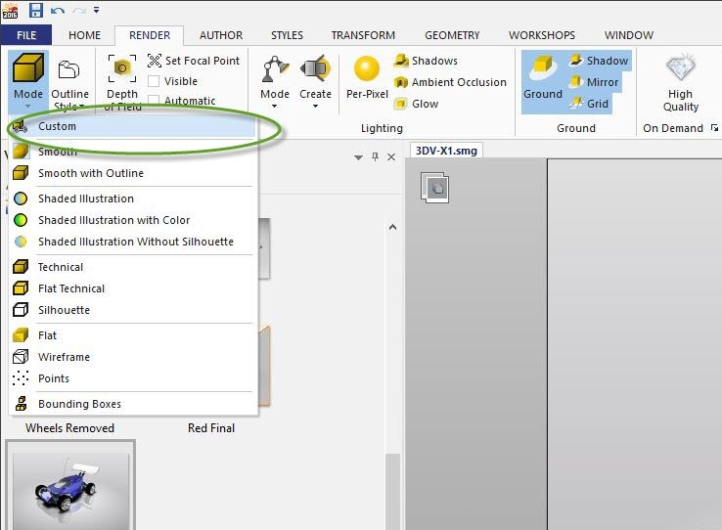Launch the On Demand dialog expander
722x530 pixels.
714,128
